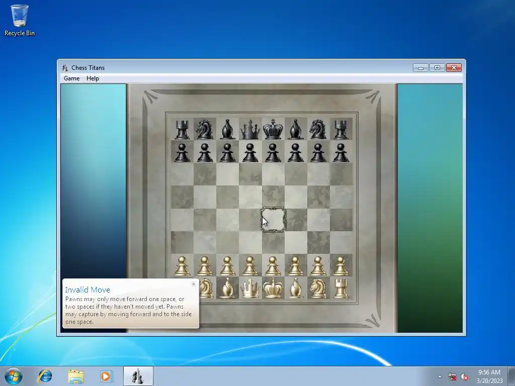This screenshot has width=515, height=386.
Task: Choose the black pawn on g7
Action: pyautogui.click(x=318, y=153)
